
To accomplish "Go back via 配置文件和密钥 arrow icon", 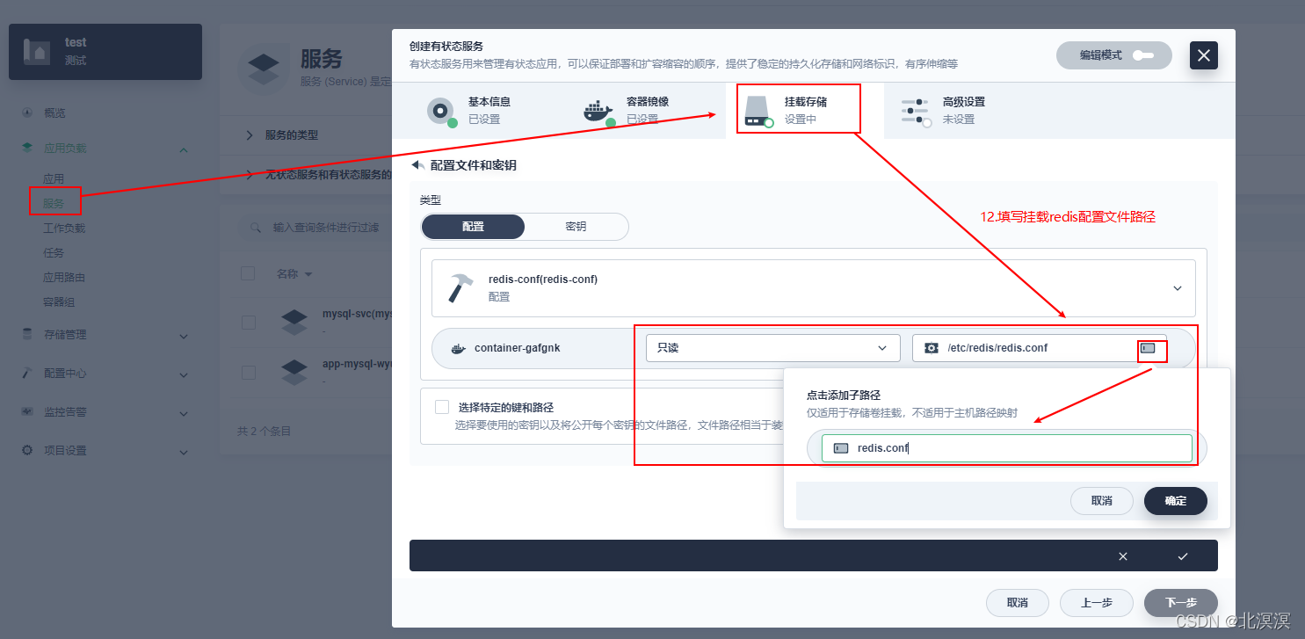I will pos(418,165).
